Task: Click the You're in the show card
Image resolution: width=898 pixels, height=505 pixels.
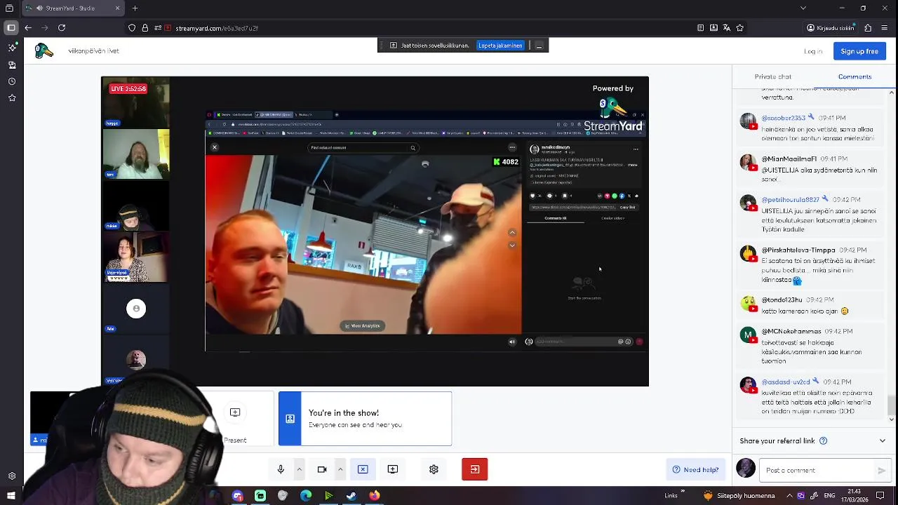Action: 365,419
